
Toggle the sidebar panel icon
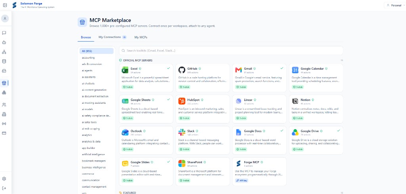[x=5, y=5]
